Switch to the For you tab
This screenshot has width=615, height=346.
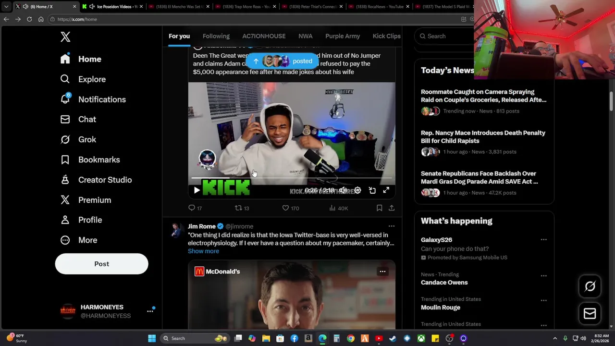pos(179,36)
